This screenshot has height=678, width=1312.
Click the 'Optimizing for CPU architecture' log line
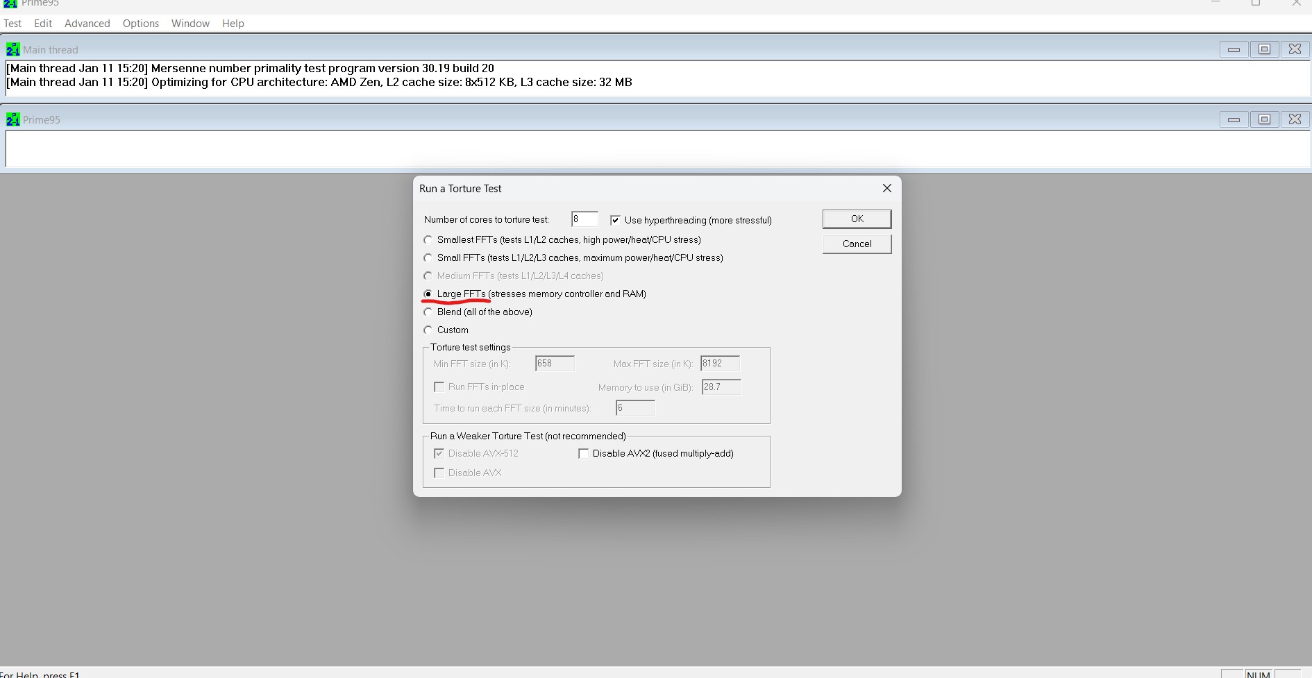click(319, 82)
